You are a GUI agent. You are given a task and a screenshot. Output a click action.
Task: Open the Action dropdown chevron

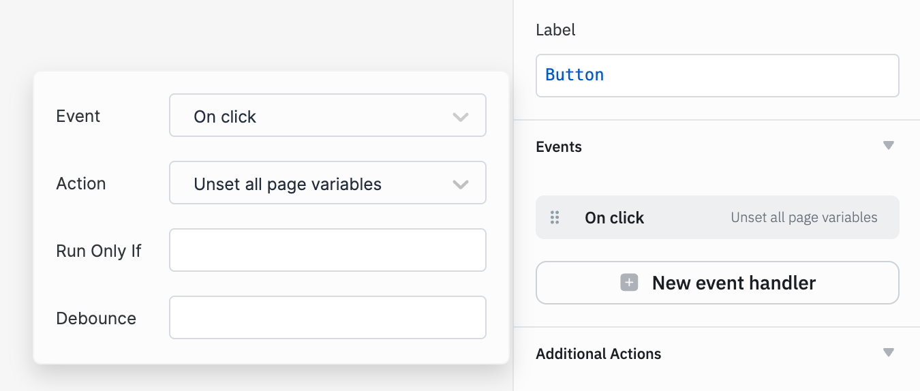[x=461, y=184]
